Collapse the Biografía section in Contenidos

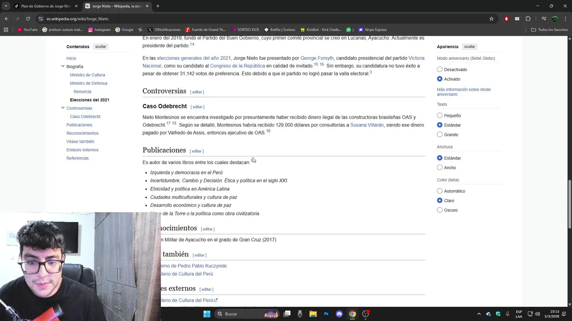(x=63, y=66)
